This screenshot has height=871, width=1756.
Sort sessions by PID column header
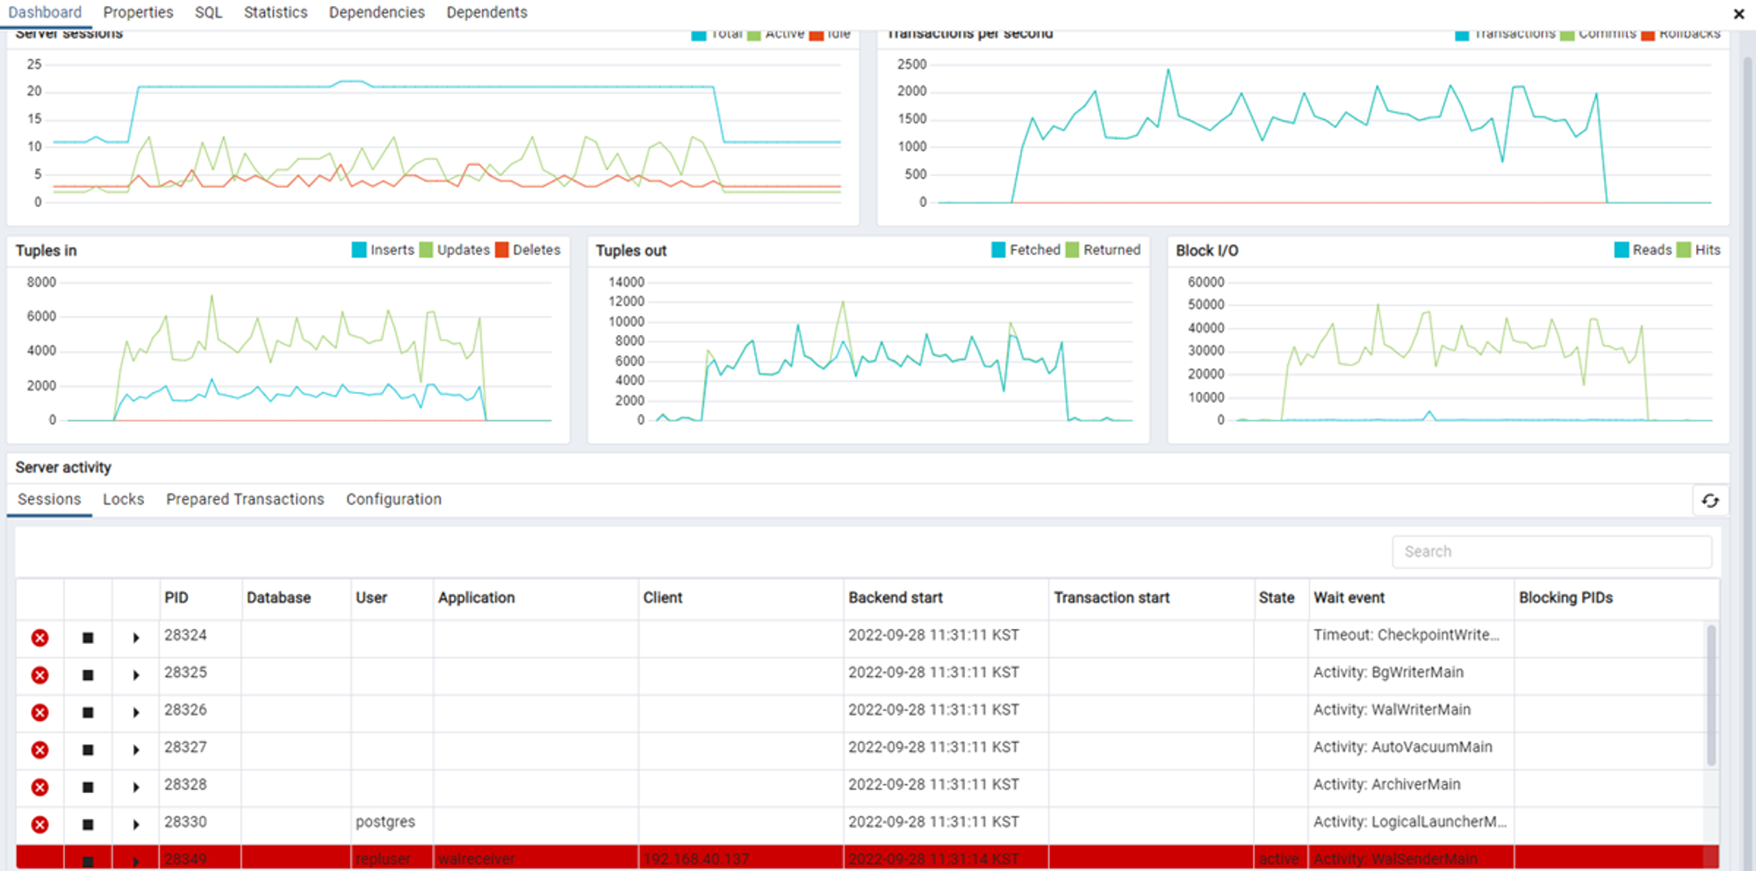click(x=176, y=597)
